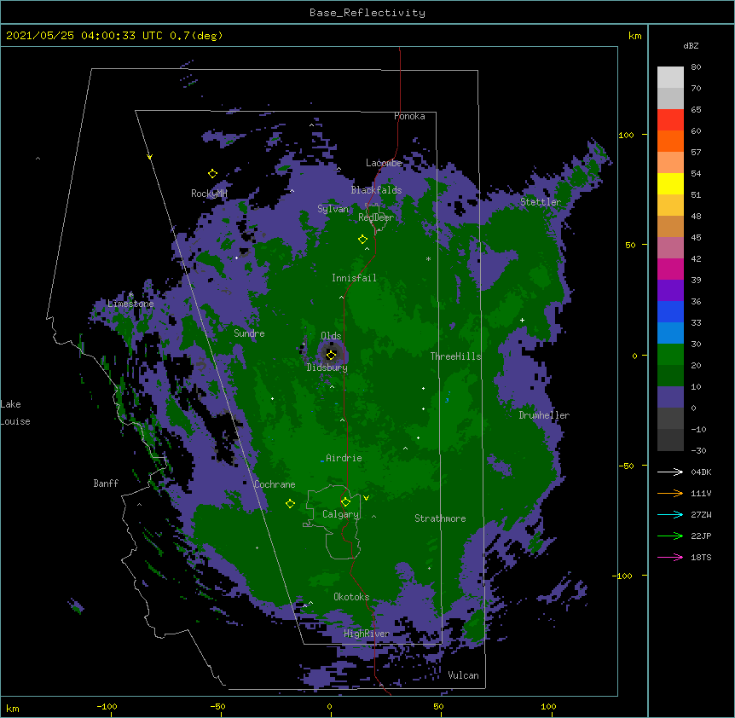Click the yellow diamond marker south of RedDeer
Screen dimensions: 735x718
(362, 240)
